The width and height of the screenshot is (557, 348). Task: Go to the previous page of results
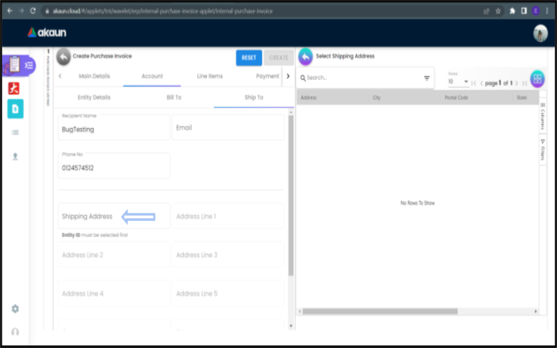(482, 83)
